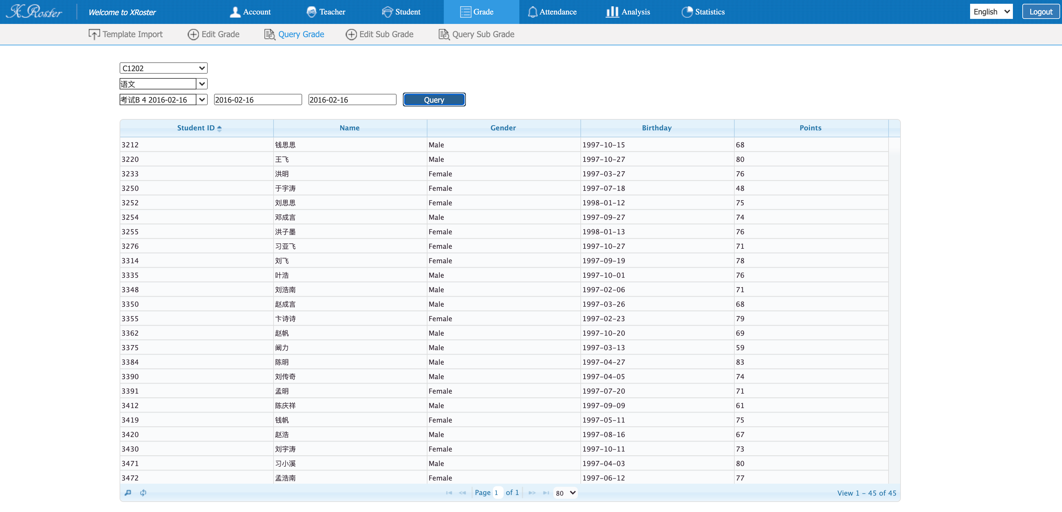This screenshot has width=1062, height=512.
Task: Open the Attendance menu
Action: pos(552,12)
